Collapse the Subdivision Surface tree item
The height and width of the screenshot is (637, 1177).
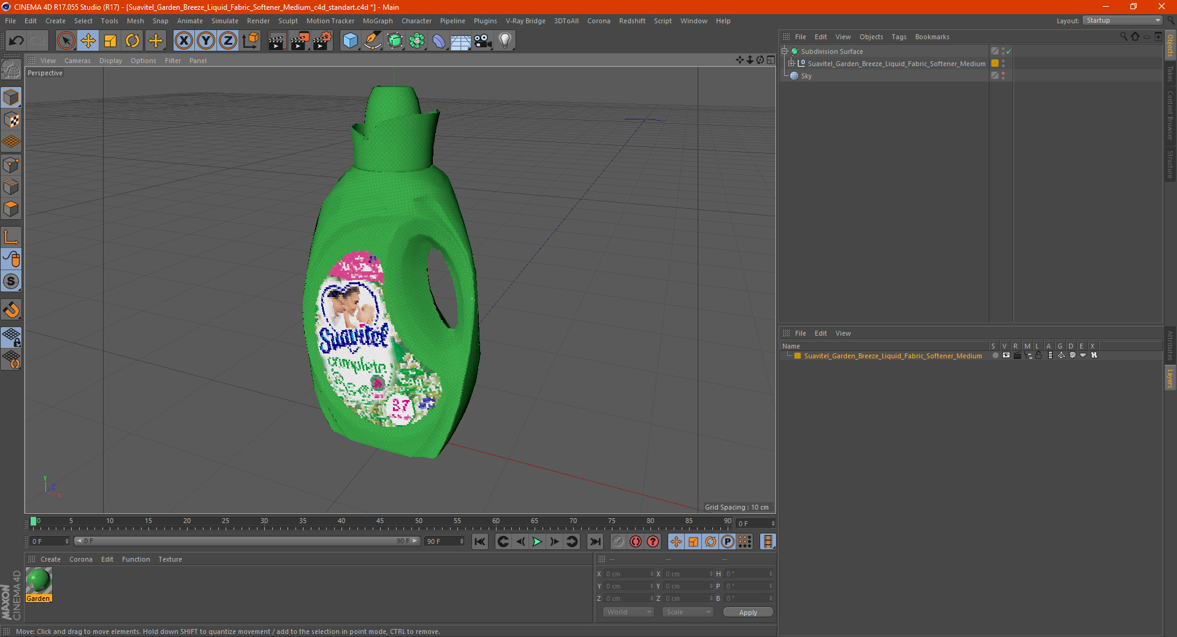pyautogui.click(x=785, y=51)
